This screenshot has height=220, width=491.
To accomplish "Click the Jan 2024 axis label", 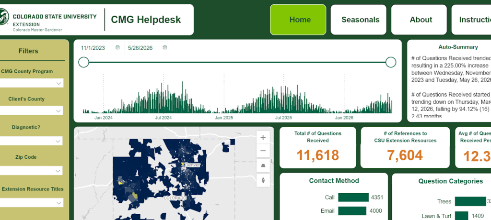I will (x=104, y=118).
